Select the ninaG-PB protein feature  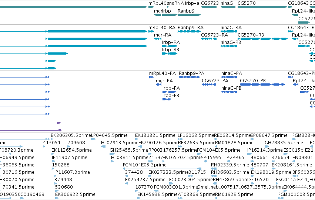click(x=229, y=92)
